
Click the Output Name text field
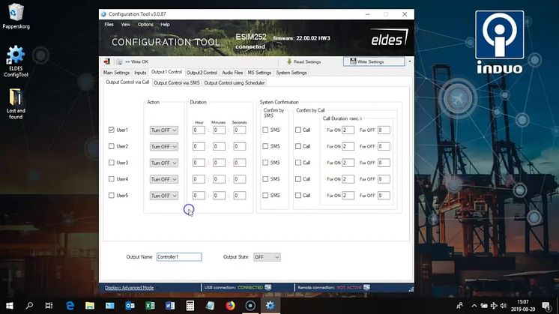[x=179, y=257]
